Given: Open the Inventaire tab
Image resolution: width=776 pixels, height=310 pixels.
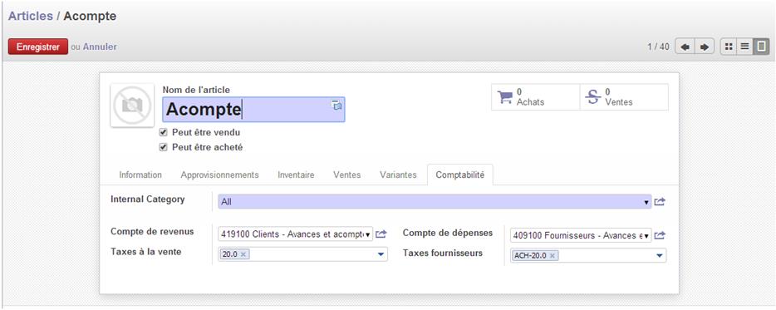Looking at the screenshot, I should [296, 175].
